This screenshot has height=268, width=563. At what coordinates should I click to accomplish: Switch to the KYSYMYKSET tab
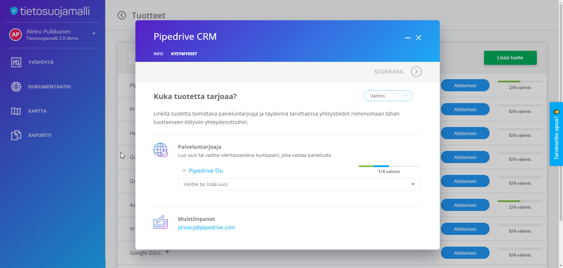coord(184,54)
